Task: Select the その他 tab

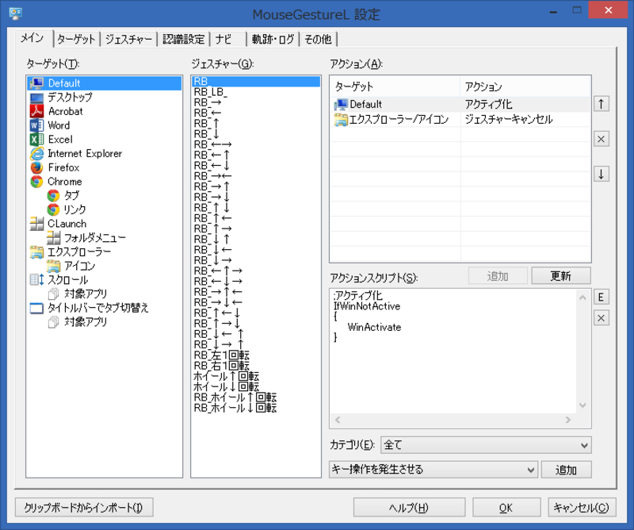Action: tap(319, 40)
